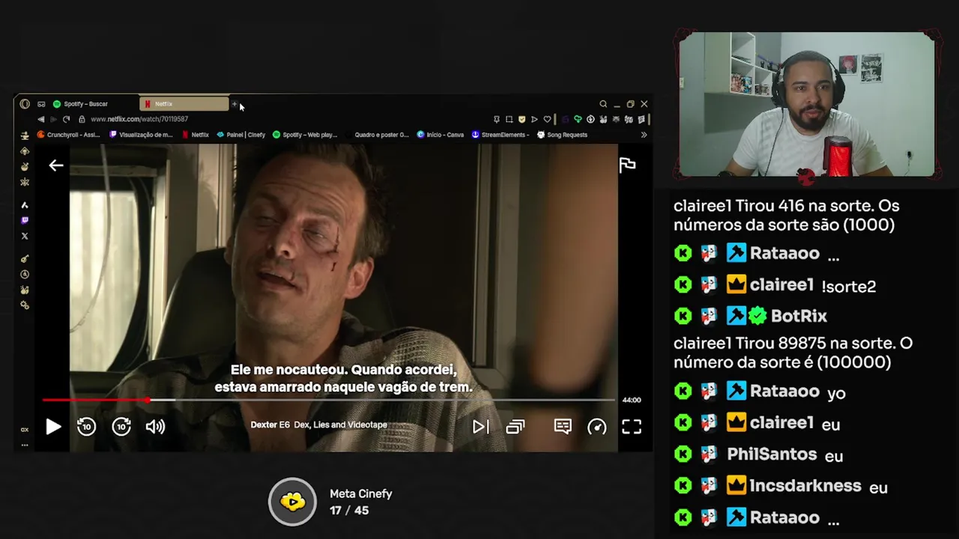
Task: Open the Song Requests bookmark
Action: tap(562, 135)
